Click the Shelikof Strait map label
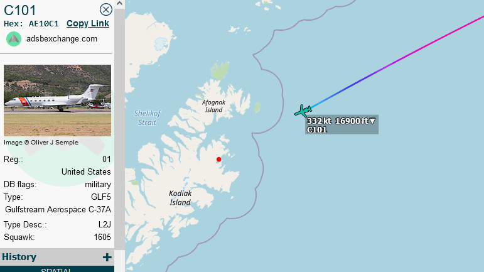This screenshot has height=272, width=484. point(148,118)
